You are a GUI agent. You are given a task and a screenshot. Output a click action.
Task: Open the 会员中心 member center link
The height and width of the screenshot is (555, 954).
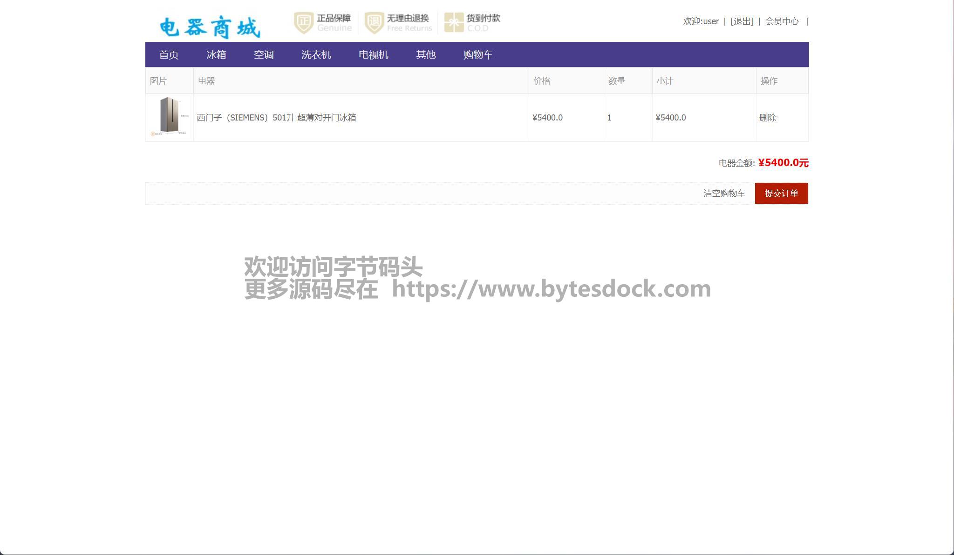(x=782, y=21)
